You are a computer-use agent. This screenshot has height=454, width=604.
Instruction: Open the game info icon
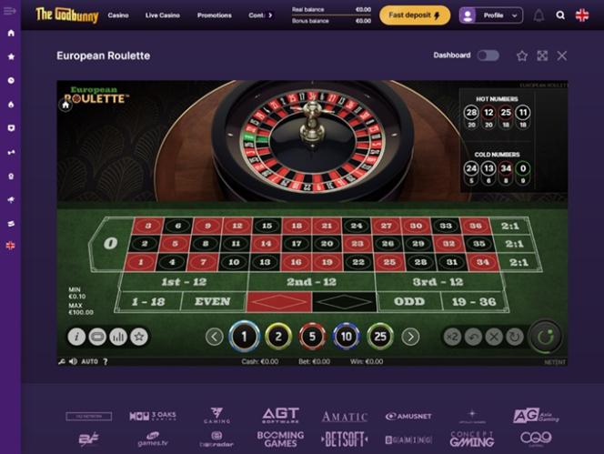pos(76,337)
